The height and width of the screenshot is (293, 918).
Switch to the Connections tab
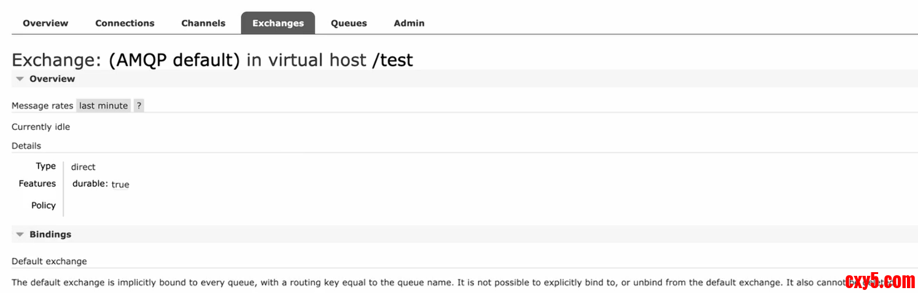coord(125,23)
